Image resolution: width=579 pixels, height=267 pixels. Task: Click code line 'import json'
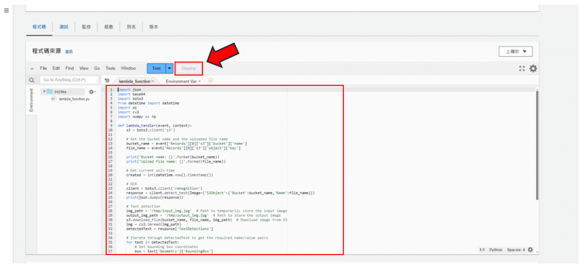click(129, 90)
